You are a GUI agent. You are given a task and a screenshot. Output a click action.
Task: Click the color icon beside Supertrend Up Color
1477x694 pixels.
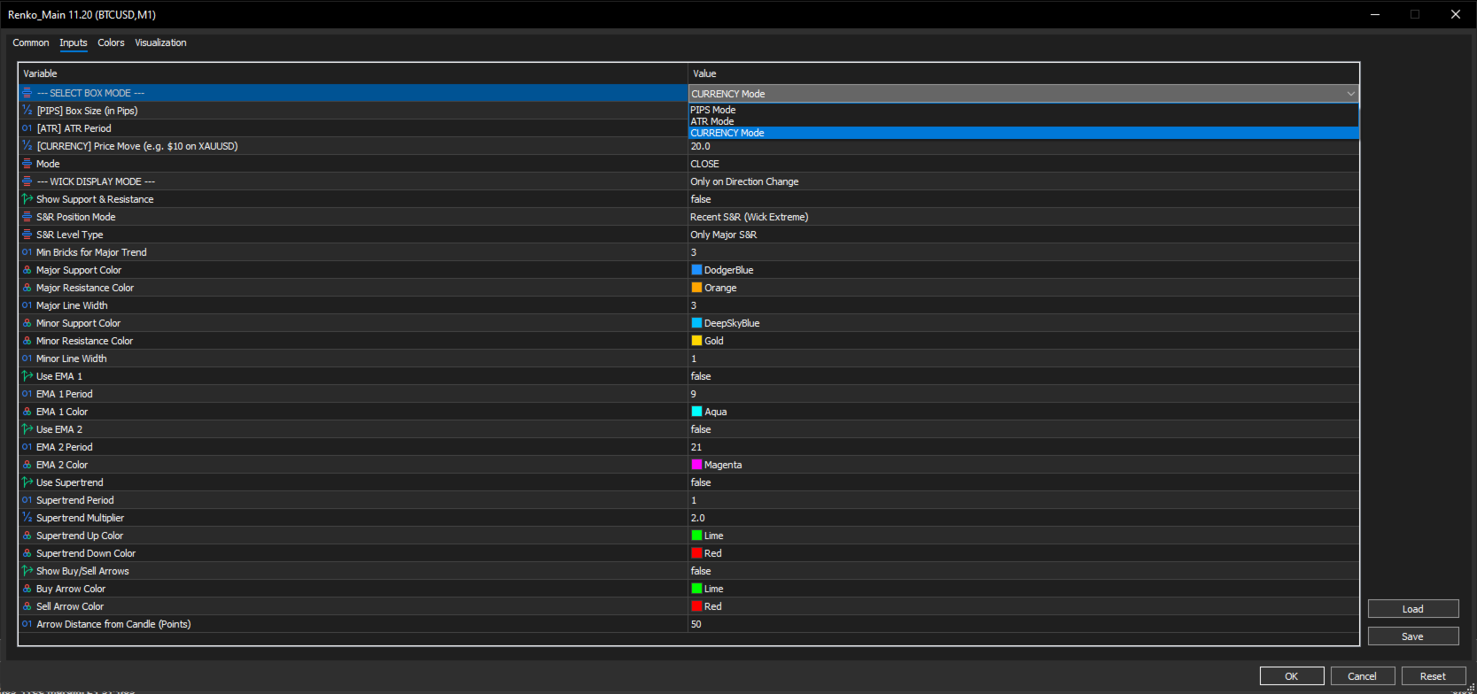tap(27, 536)
